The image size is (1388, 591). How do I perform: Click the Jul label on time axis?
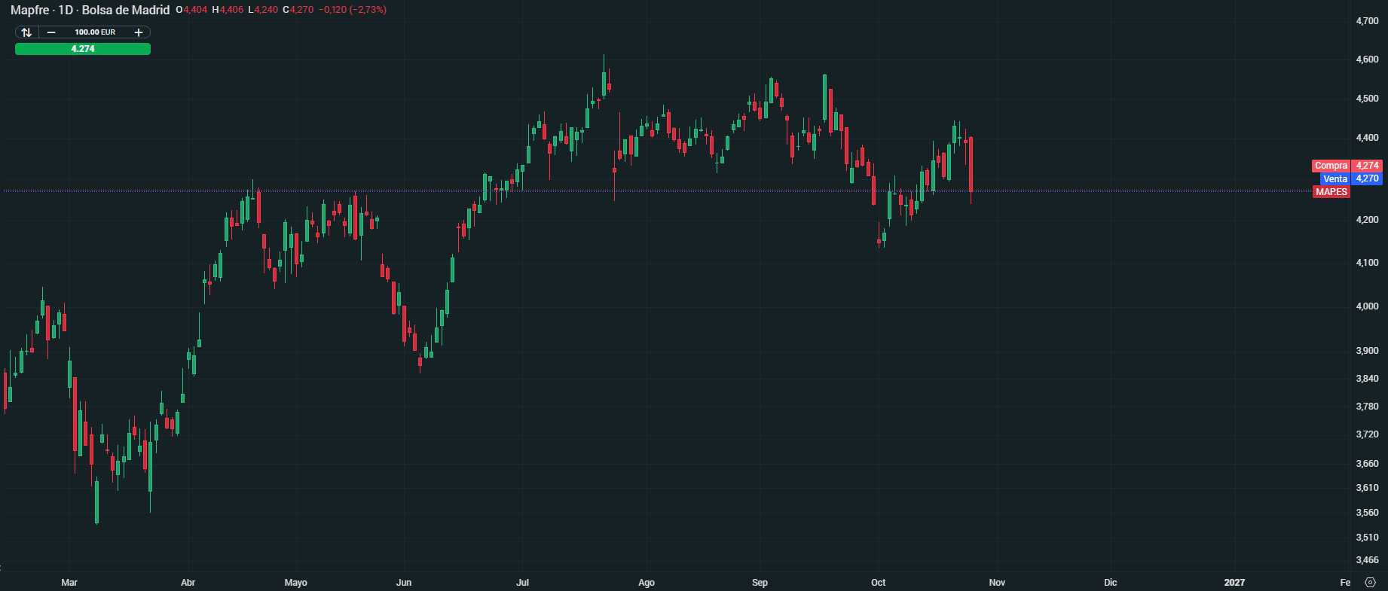pos(523,583)
